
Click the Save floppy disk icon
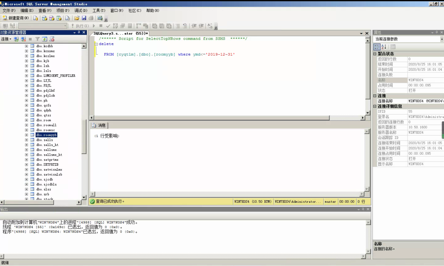click(x=84, y=18)
